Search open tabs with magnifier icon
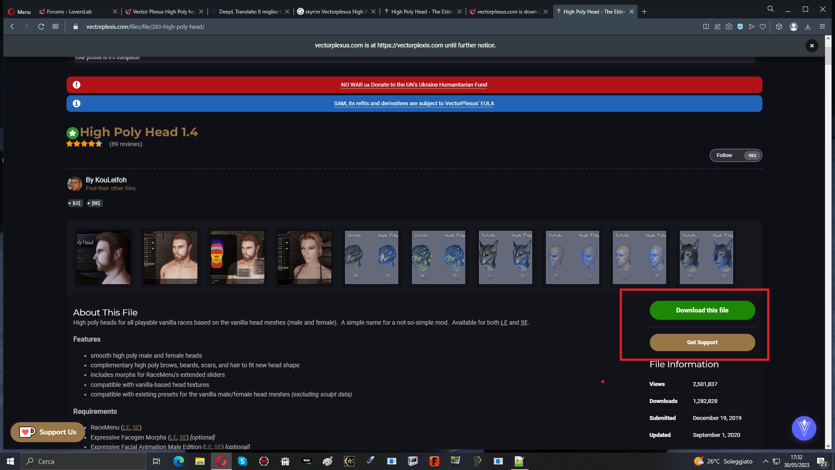The width and height of the screenshot is (835, 470). (x=771, y=9)
